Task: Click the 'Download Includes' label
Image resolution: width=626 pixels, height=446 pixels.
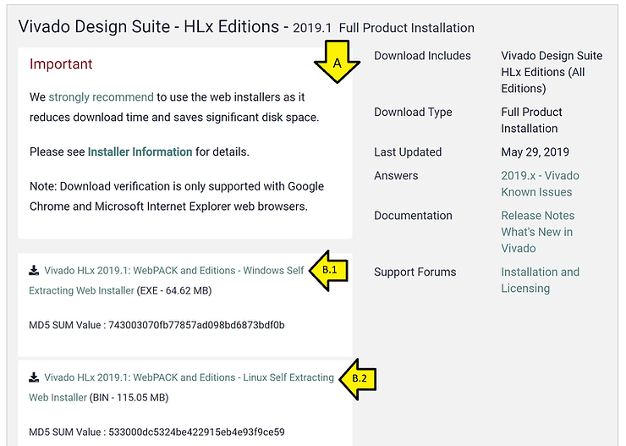Action: (422, 56)
